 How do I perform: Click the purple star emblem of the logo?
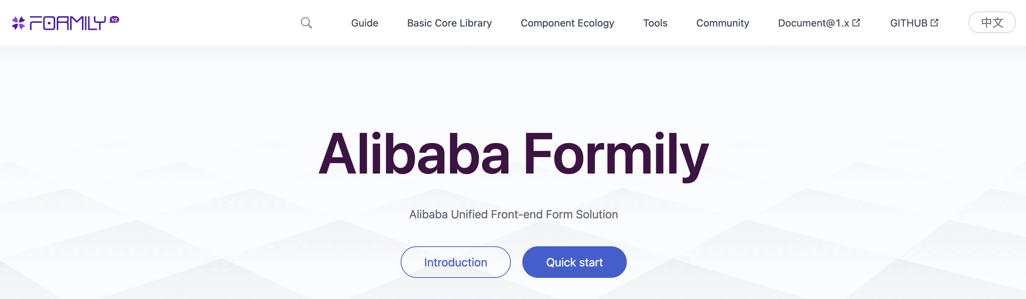point(18,23)
